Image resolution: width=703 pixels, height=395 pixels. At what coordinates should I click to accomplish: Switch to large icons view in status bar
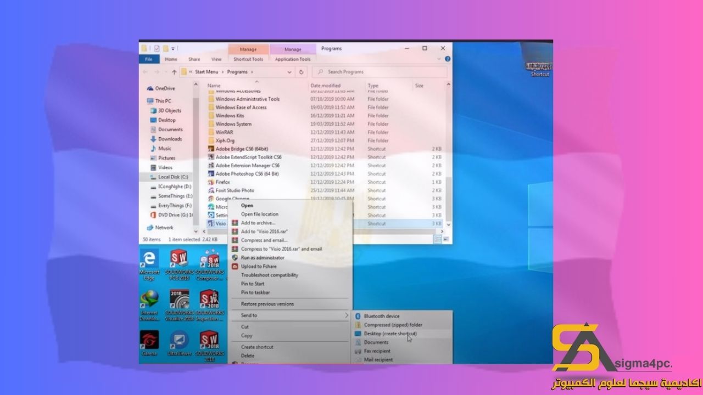445,239
